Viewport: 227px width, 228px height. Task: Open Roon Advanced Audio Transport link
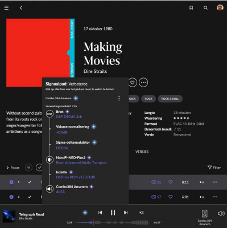(81, 162)
